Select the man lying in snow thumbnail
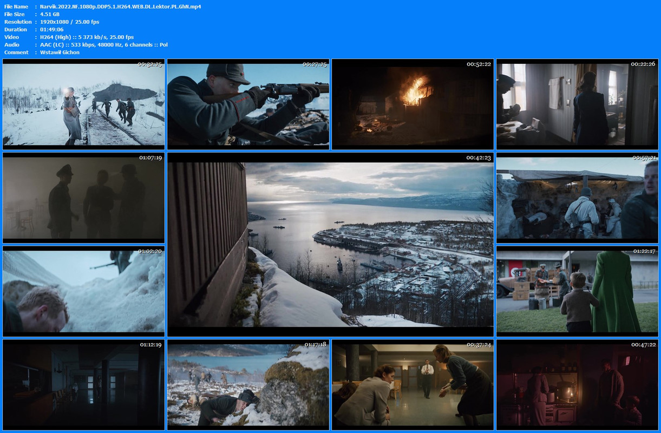The image size is (661, 433). click(x=83, y=291)
